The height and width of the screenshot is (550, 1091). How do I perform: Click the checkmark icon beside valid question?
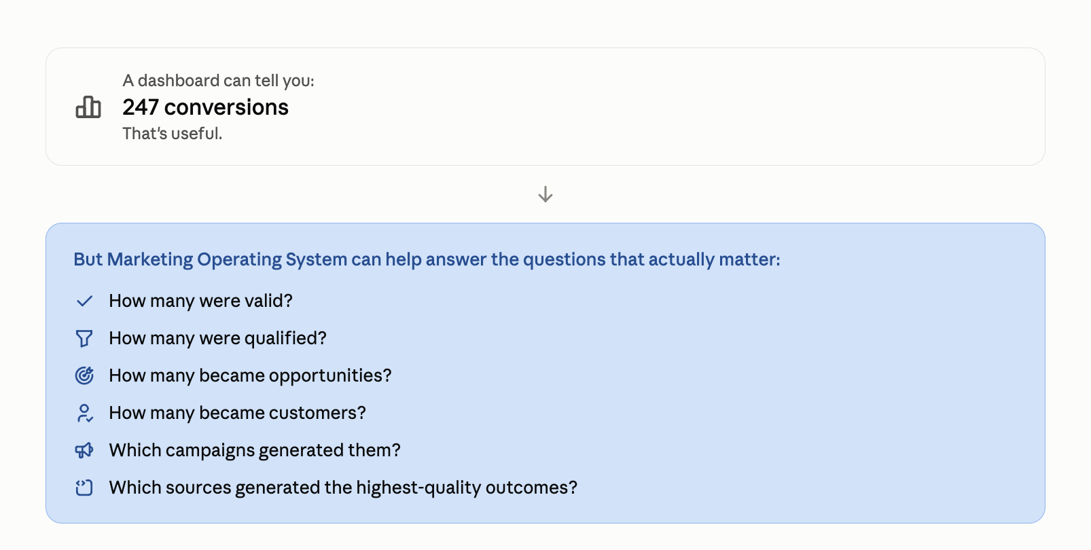(84, 301)
